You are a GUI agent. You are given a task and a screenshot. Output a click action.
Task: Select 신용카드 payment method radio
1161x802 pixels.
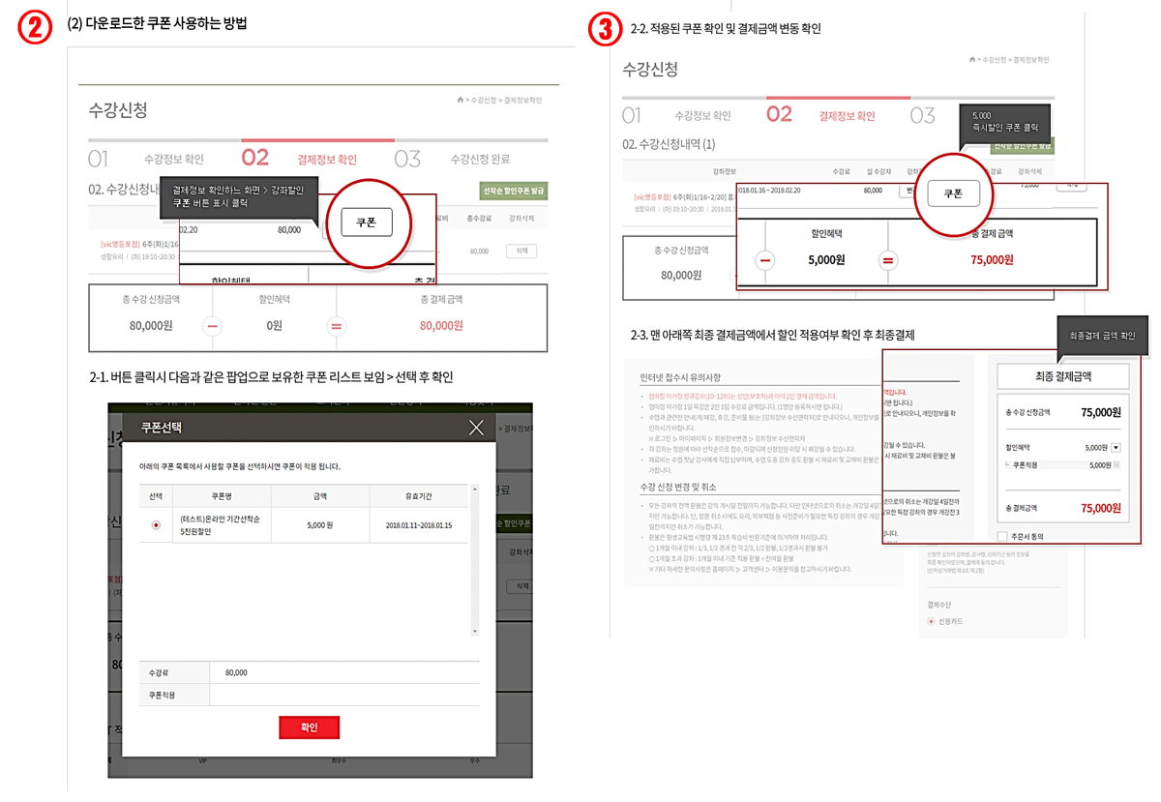932,621
